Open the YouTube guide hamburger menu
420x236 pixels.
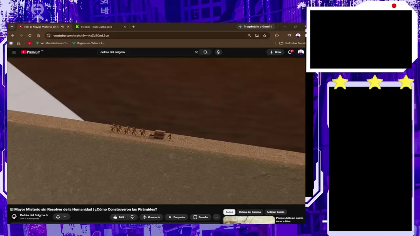click(14, 52)
